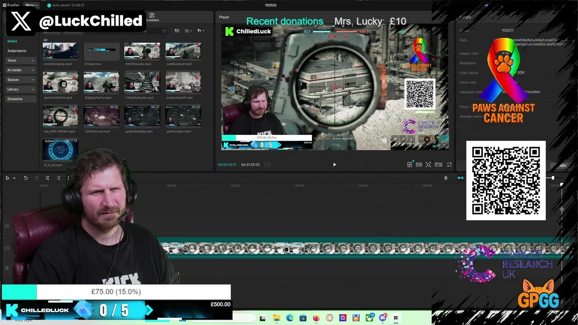
Task: Play the preview in the Player
Action: point(335,165)
